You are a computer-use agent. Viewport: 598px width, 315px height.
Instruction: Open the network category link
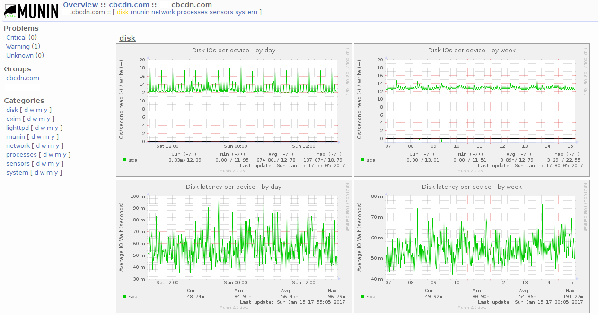tap(18, 145)
